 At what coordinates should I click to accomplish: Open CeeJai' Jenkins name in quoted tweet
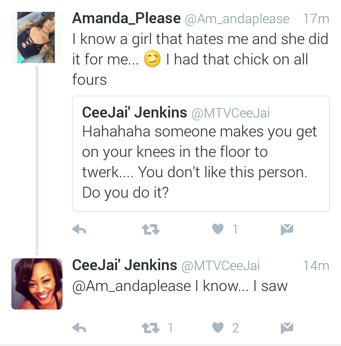135,112
